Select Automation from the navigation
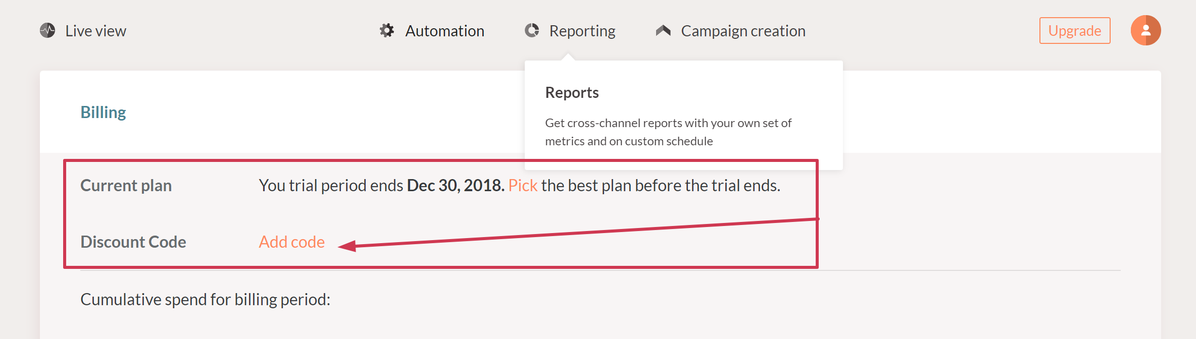Viewport: 1196px width, 339px height. pyautogui.click(x=444, y=31)
